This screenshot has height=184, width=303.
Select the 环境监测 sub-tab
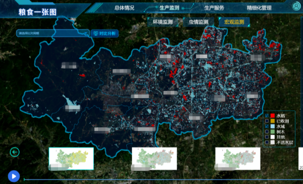[x=163, y=22]
